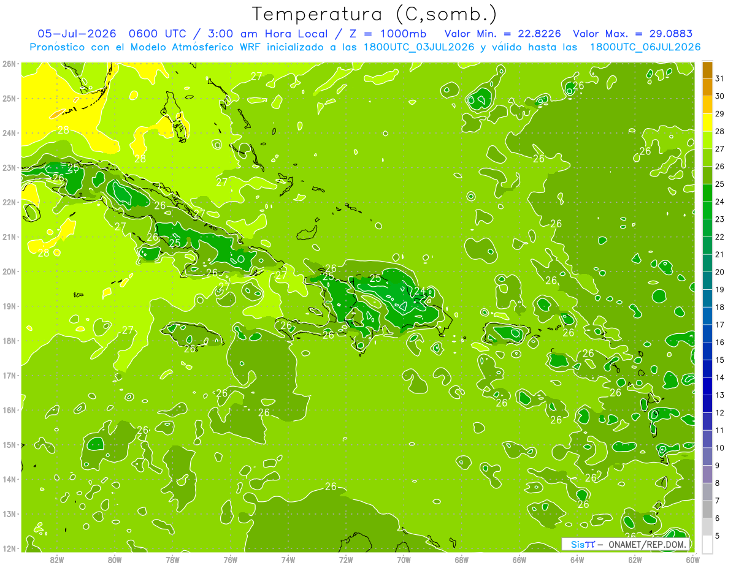Click the 82W longitude axis label
The height and width of the screenshot is (568, 736).
click(x=57, y=559)
